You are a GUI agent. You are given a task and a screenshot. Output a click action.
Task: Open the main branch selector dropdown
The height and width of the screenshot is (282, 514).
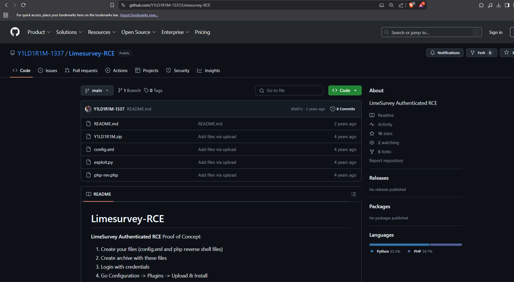click(97, 90)
